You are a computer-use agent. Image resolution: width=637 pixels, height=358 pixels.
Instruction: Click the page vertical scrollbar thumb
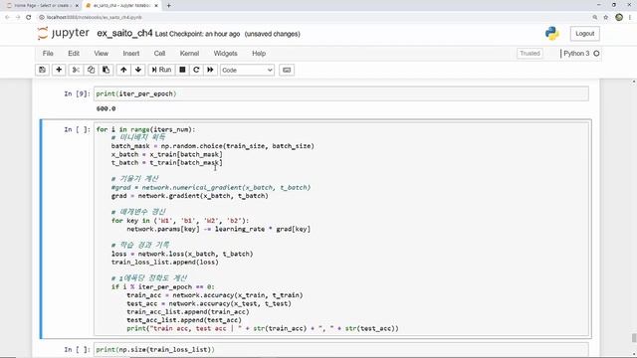634,338
